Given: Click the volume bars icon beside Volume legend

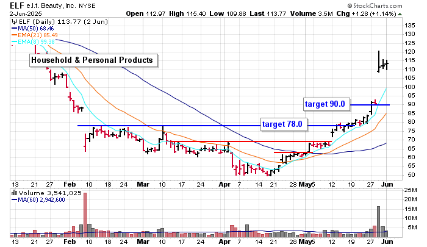Looking at the screenshot, I should click(x=14, y=193).
